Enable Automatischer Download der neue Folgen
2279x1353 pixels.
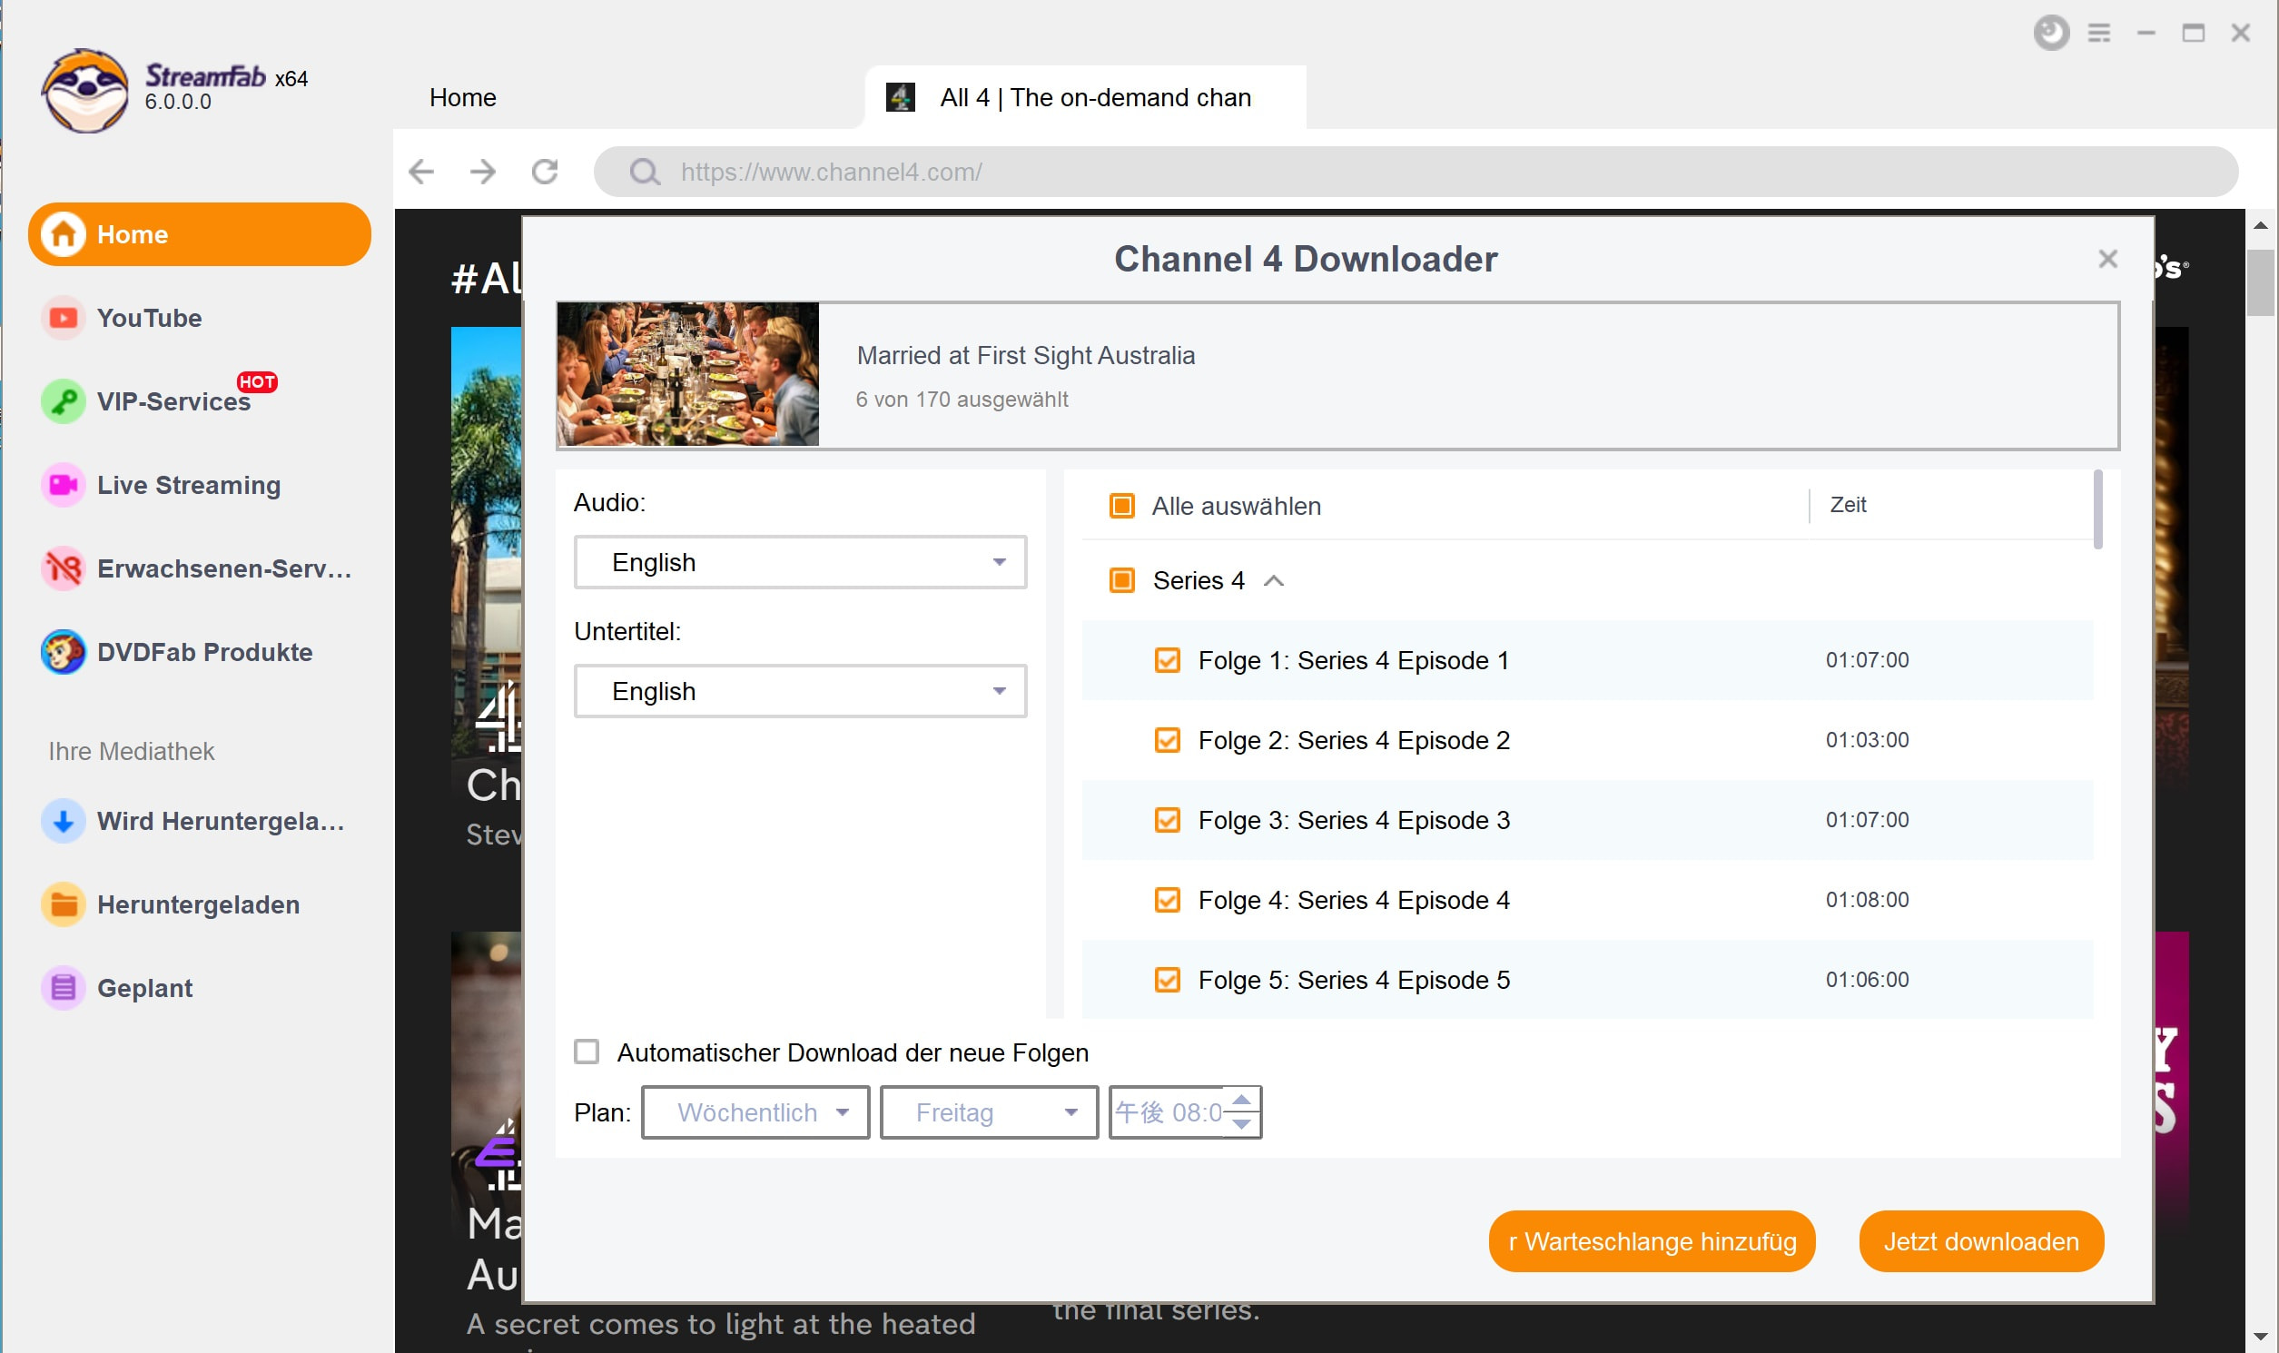coord(587,1052)
